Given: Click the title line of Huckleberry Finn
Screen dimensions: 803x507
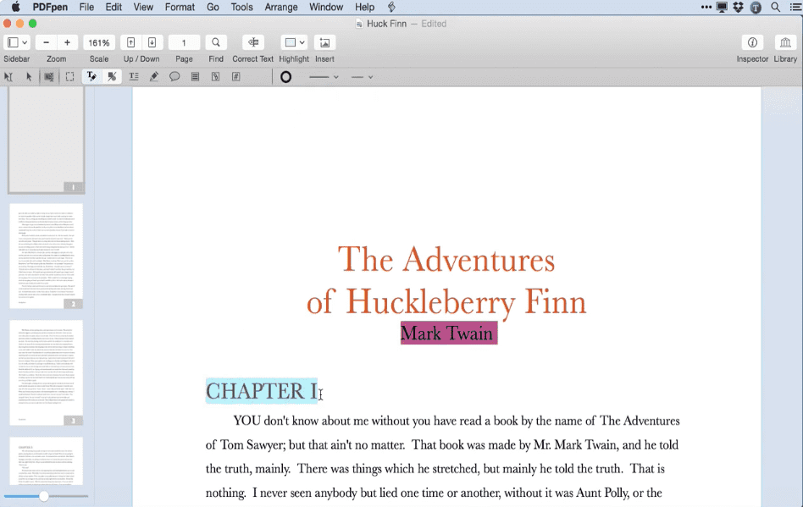Looking at the screenshot, I should (446, 302).
